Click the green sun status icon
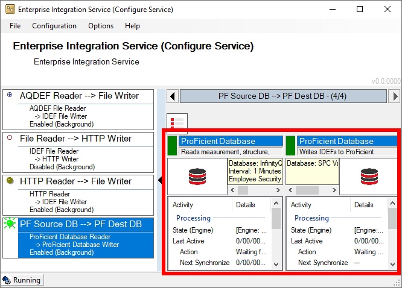The height and width of the screenshot is (288, 402). coord(10,224)
